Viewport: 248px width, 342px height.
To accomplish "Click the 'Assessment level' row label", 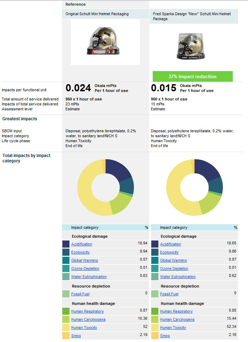I will click(x=17, y=109).
